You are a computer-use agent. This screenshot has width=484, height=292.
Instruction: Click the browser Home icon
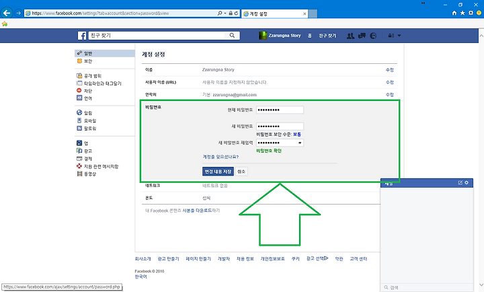(454, 13)
